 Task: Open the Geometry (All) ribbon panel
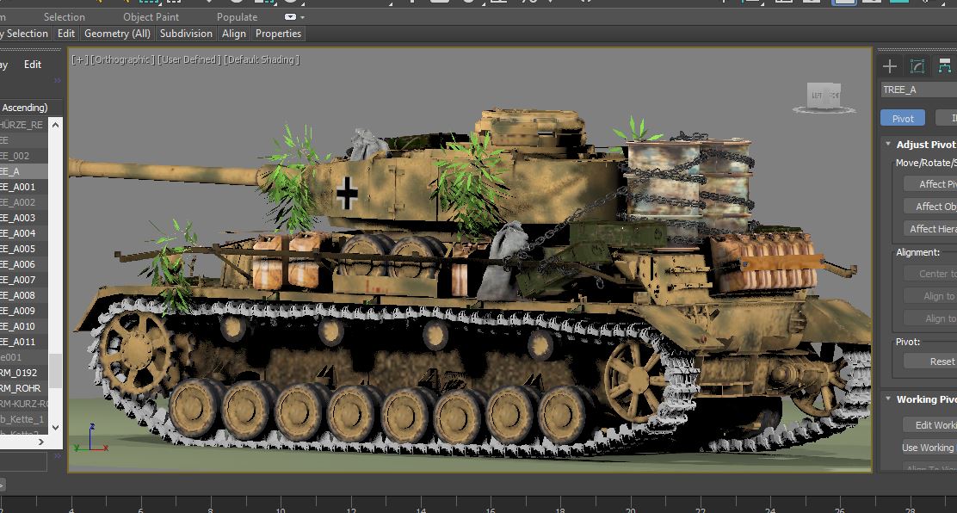coord(117,34)
